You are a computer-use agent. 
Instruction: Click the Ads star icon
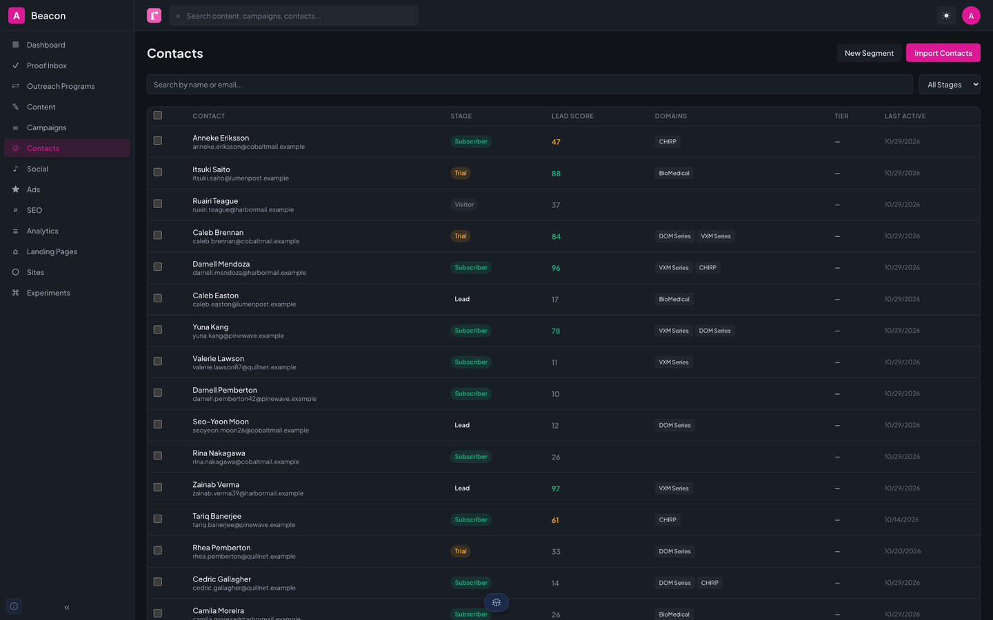[x=15, y=189]
